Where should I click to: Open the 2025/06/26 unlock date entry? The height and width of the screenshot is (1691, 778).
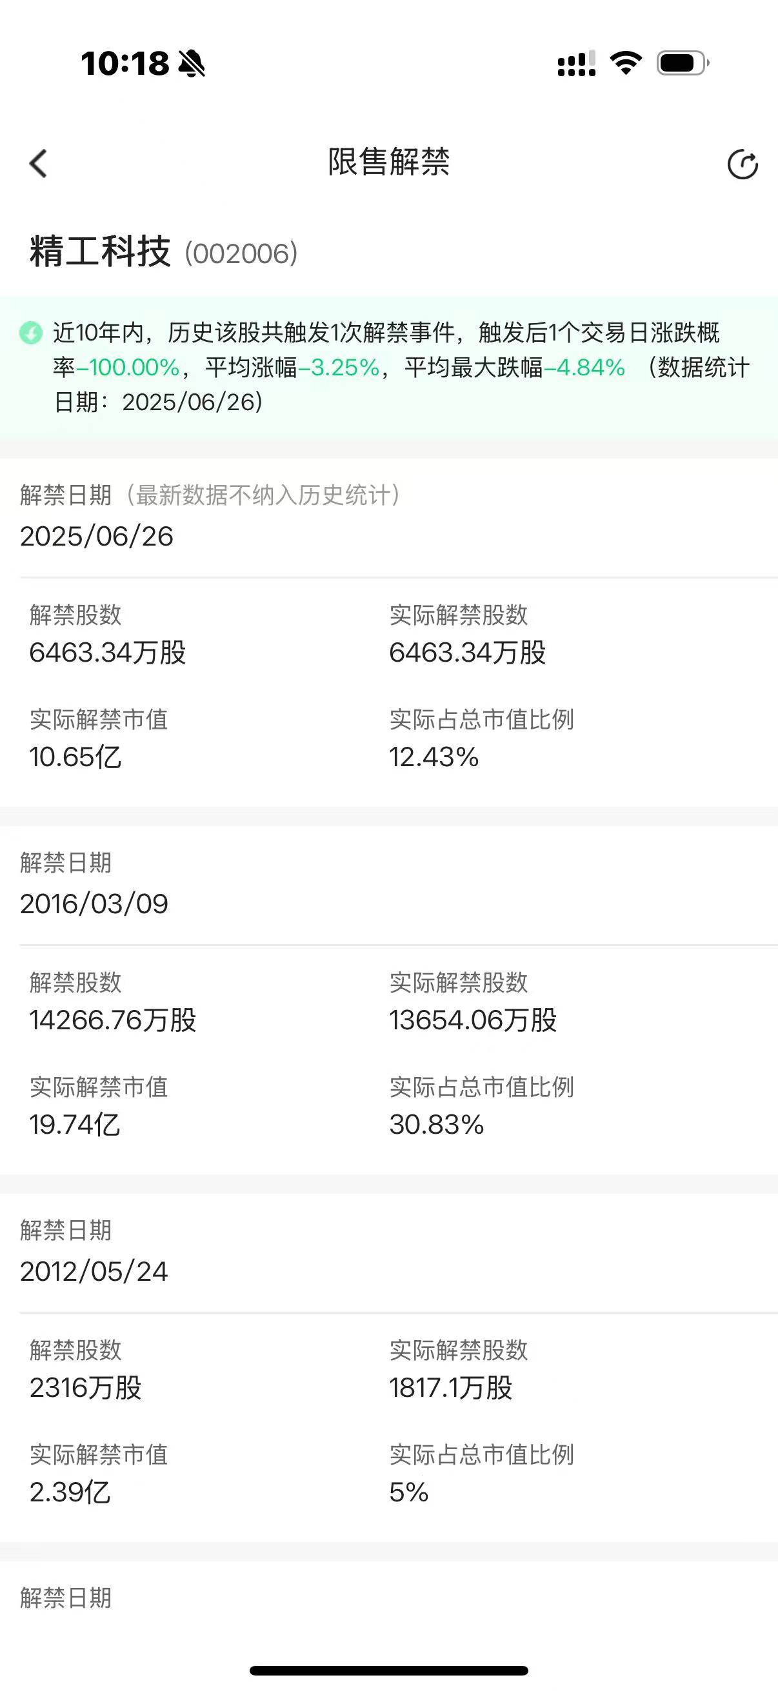[x=97, y=537]
